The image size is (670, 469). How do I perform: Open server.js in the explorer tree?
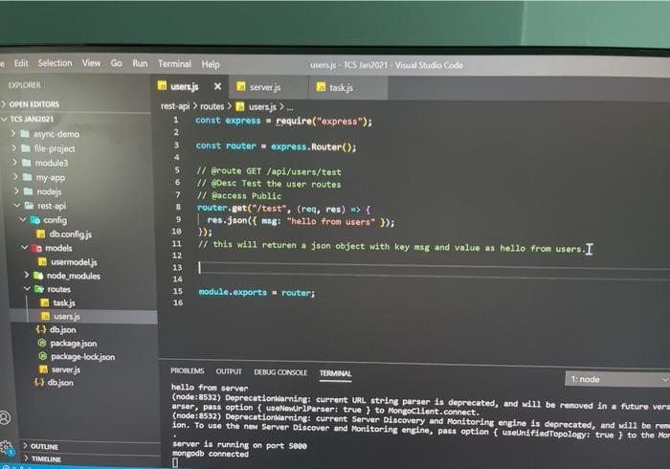(66, 369)
